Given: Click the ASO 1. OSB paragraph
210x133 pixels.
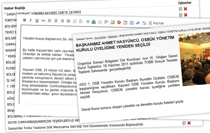Looking at the screenshot, I should click(x=130, y=87).
